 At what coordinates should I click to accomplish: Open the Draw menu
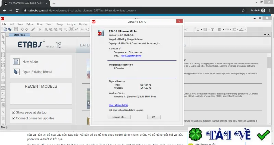(40, 24)
